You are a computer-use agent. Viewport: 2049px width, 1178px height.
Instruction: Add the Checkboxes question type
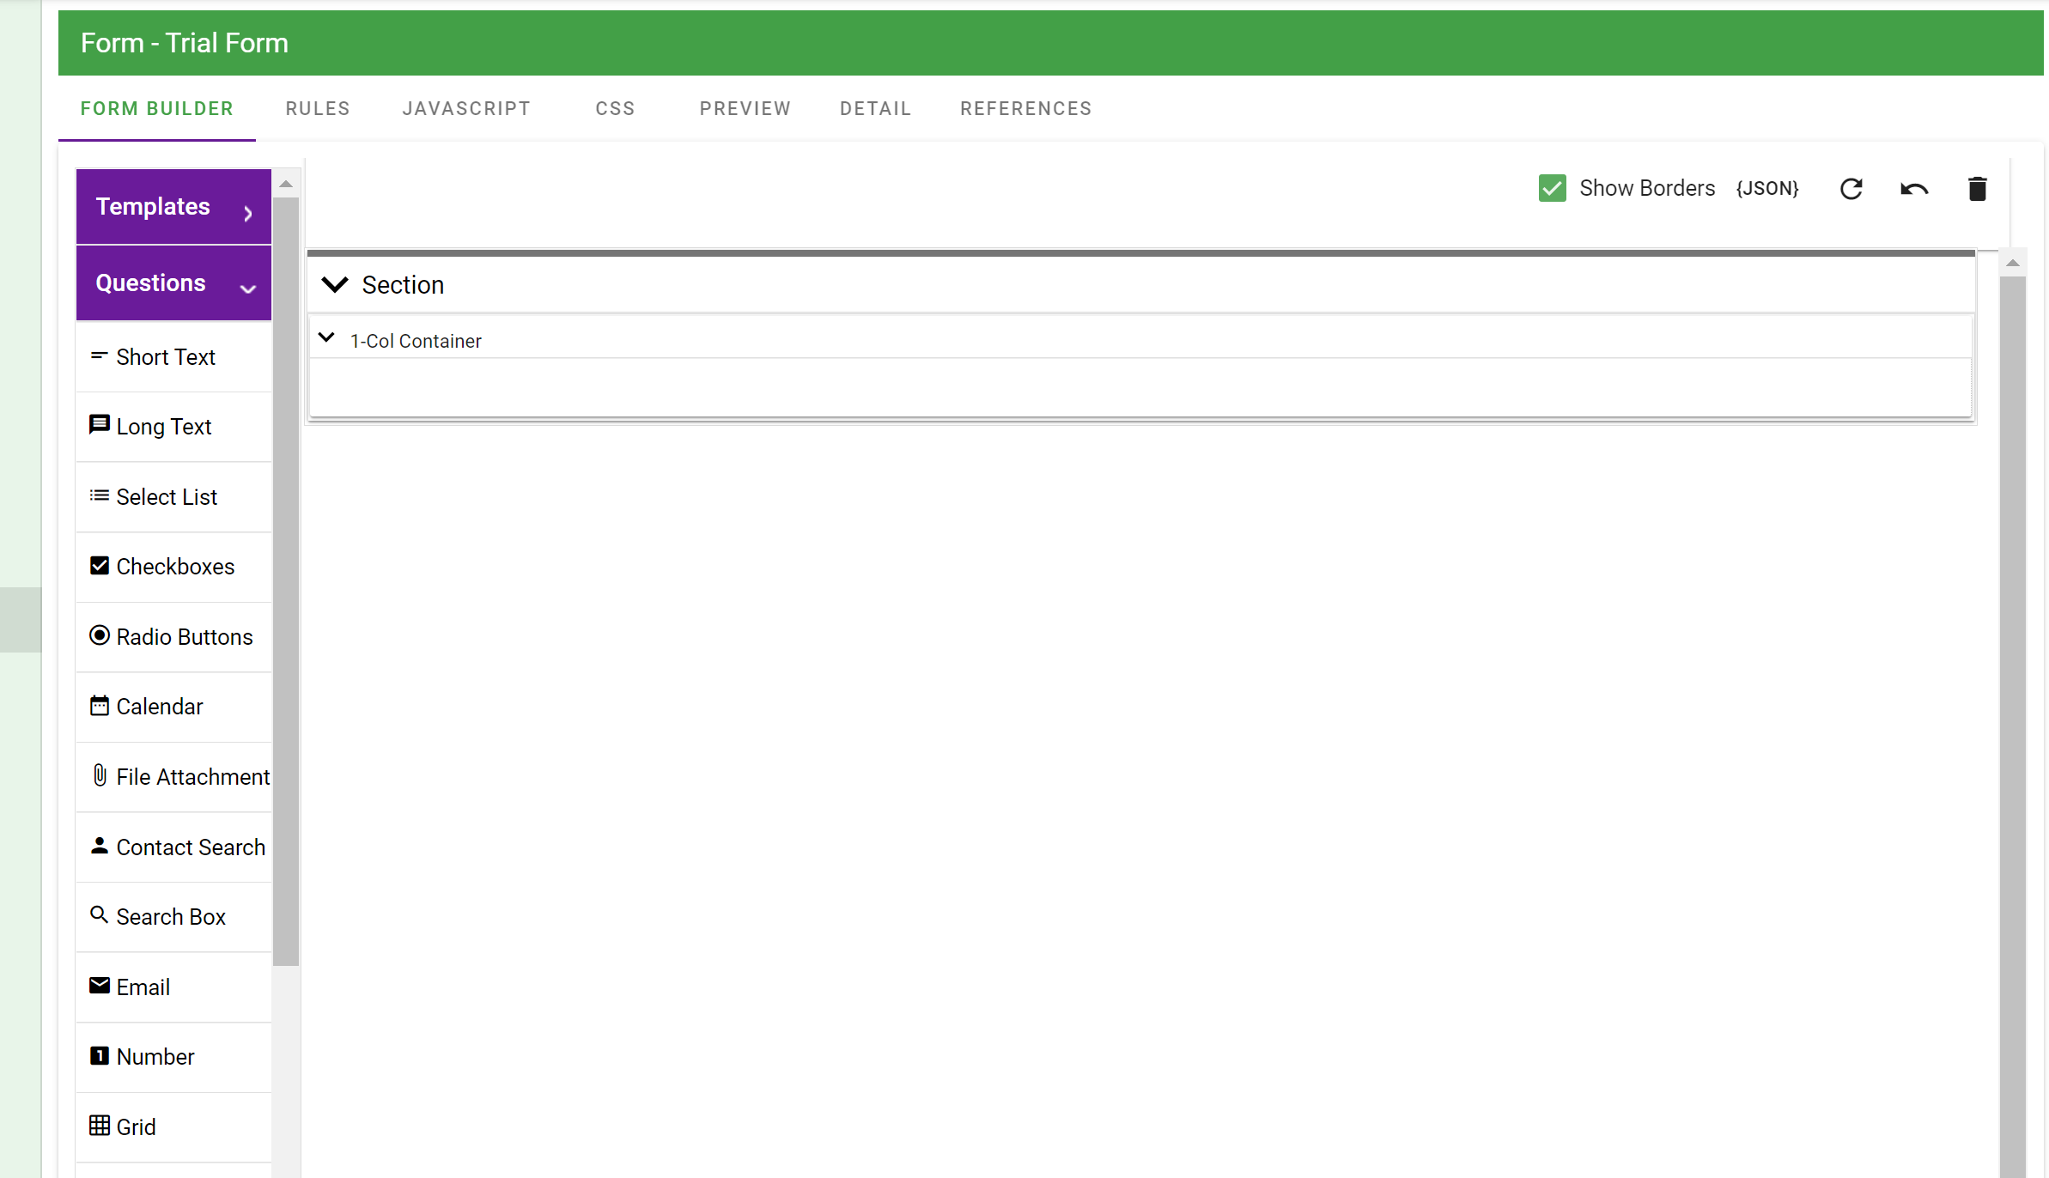(174, 567)
